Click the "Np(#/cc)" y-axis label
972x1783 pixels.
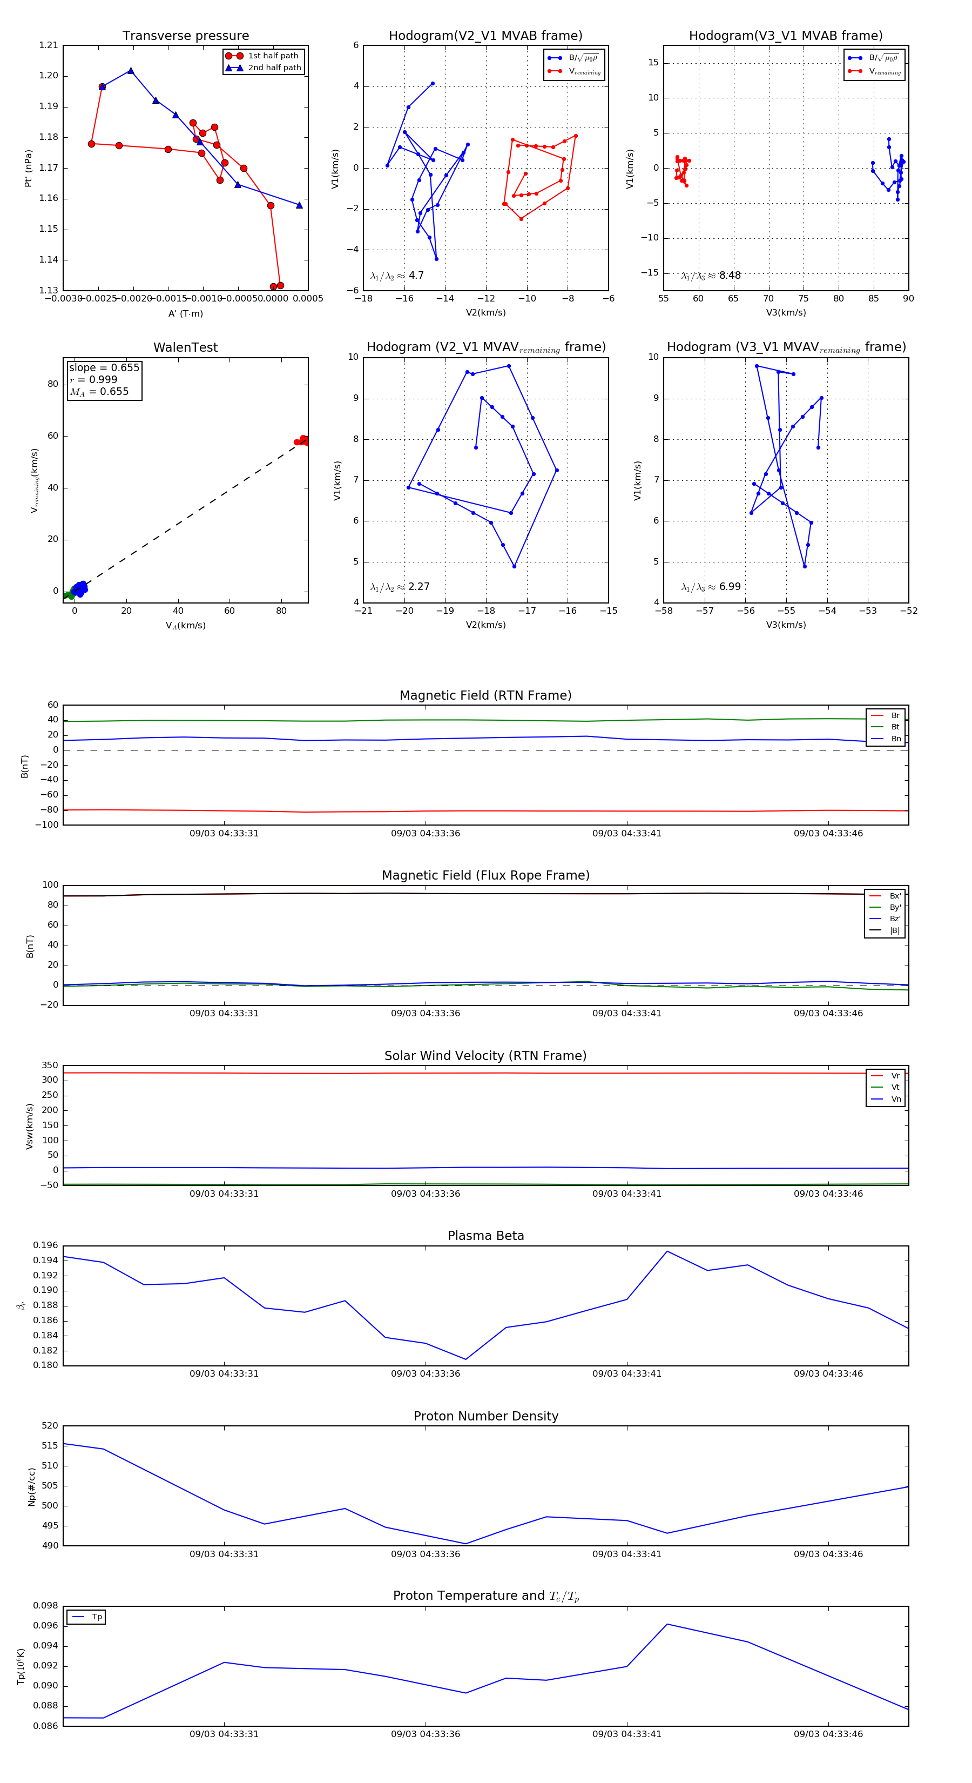(x=31, y=1487)
